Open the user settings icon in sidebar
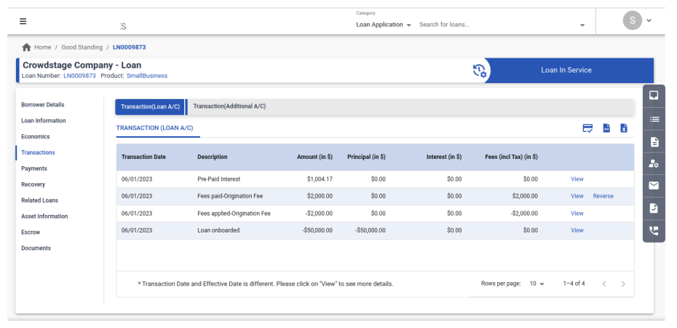 tap(654, 164)
